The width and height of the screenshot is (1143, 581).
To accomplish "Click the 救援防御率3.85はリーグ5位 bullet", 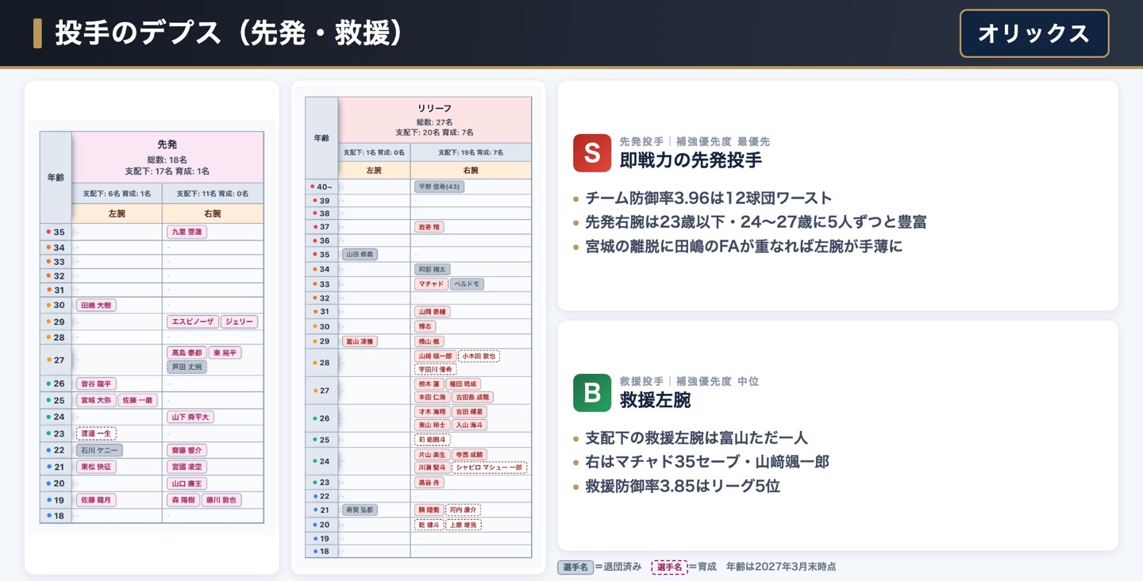I will (x=683, y=486).
